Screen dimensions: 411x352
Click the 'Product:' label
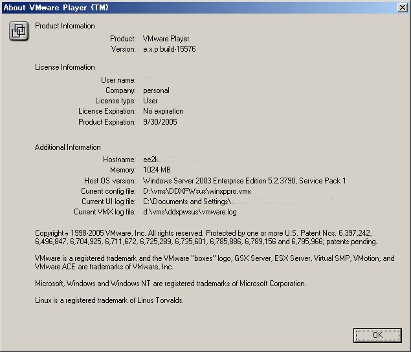[x=123, y=39]
